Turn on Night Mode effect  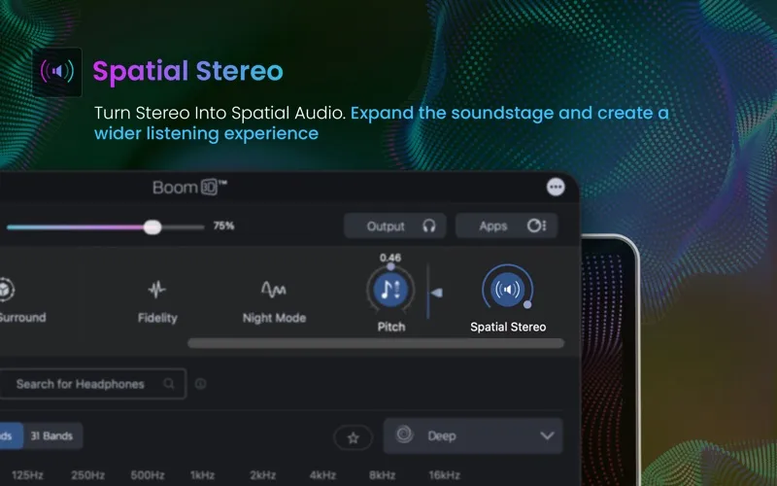point(274,289)
